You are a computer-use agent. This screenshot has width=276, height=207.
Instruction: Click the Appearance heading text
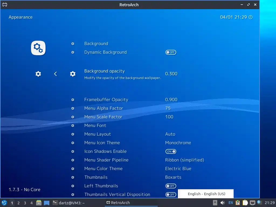click(x=20, y=17)
